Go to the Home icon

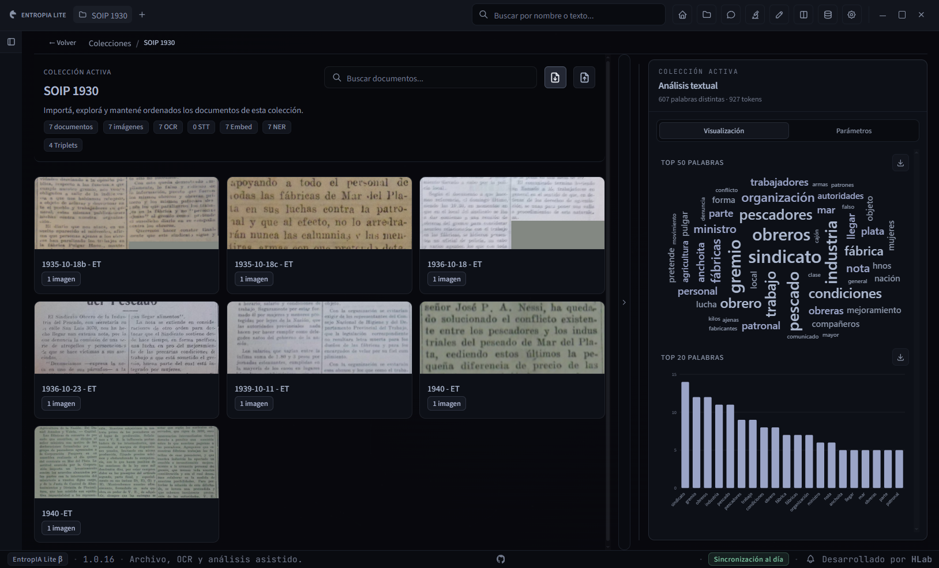point(682,15)
